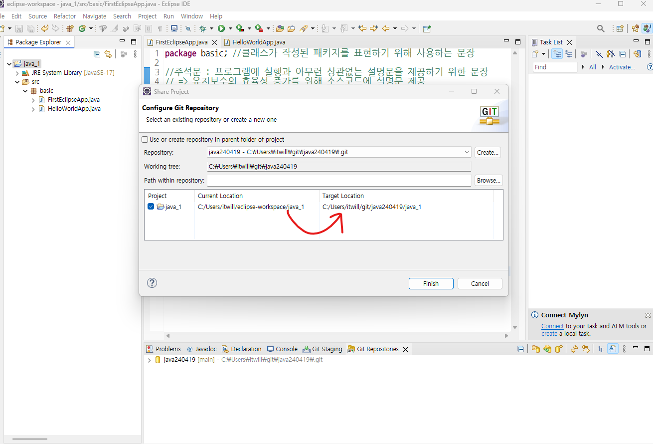Click the Run button in main toolbar
Image resolution: width=653 pixels, height=444 pixels.
point(221,28)
